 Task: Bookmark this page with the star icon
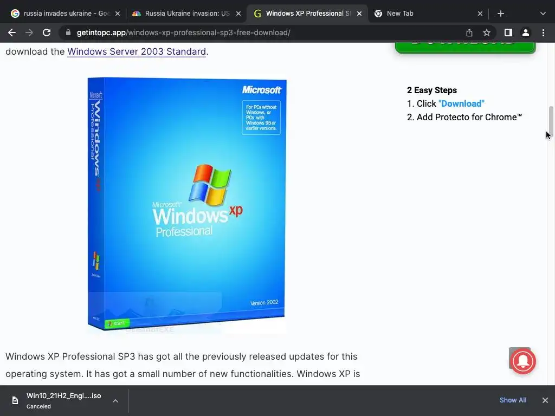pyautogui.click(x=487, y=32)
